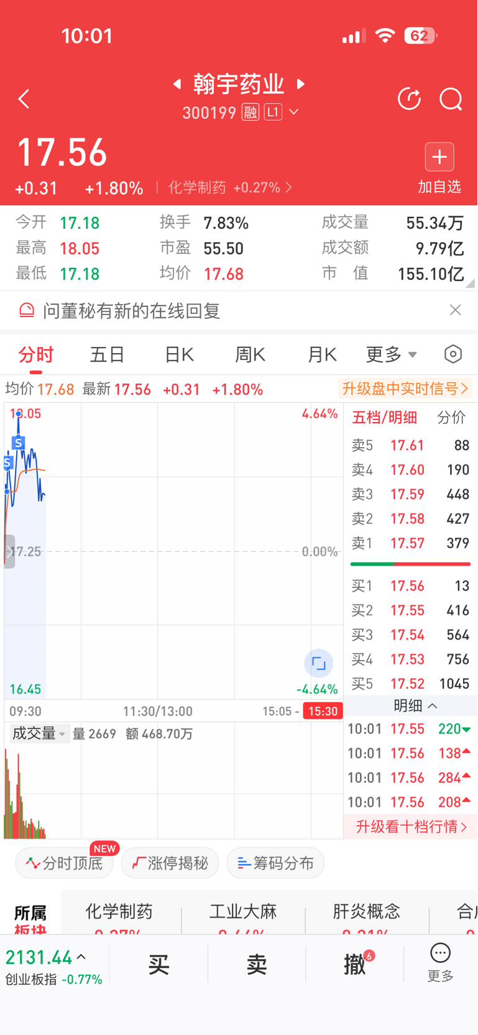The height and width of the screenshot is (1035, 478).
Task: Switch to 分价 tab
Action: pyautogui.click(x=451, y=418)
